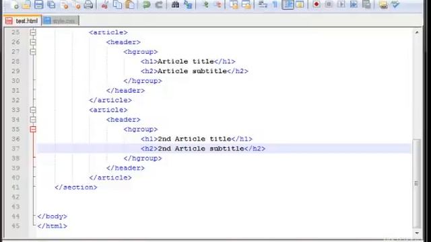Screen dimensions: 431x242
Task: Click line number 43 in the margin
Action: tap(15, 206)
